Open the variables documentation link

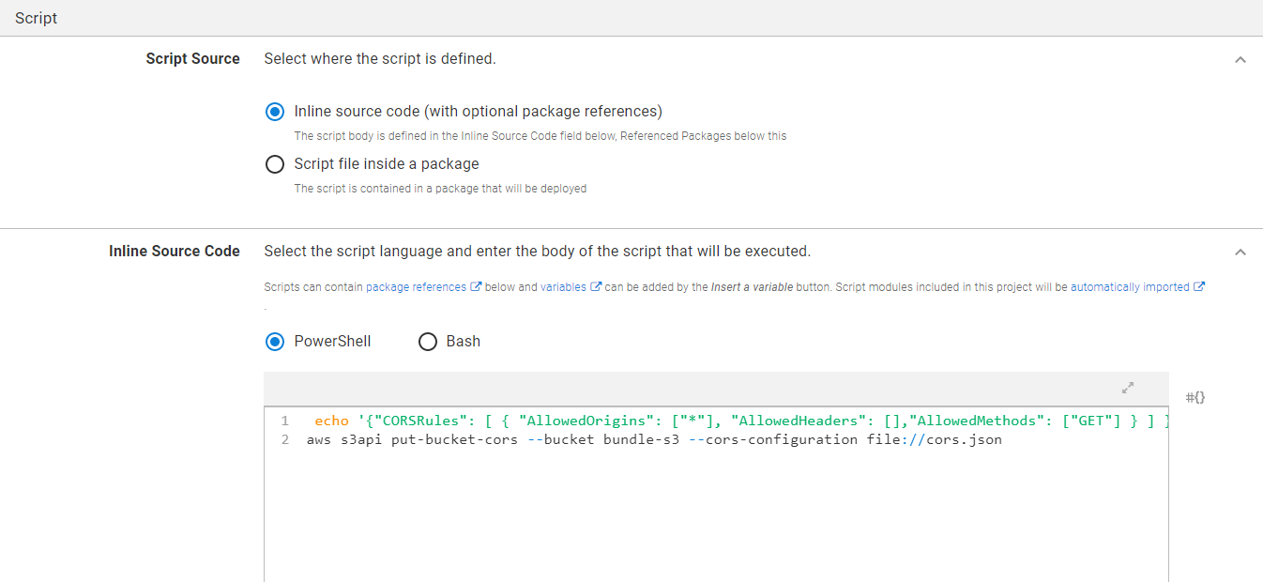tap(563, 287)
